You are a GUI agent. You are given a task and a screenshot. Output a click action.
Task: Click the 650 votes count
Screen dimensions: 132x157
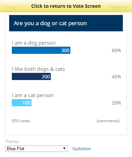[x=21, y=121]
